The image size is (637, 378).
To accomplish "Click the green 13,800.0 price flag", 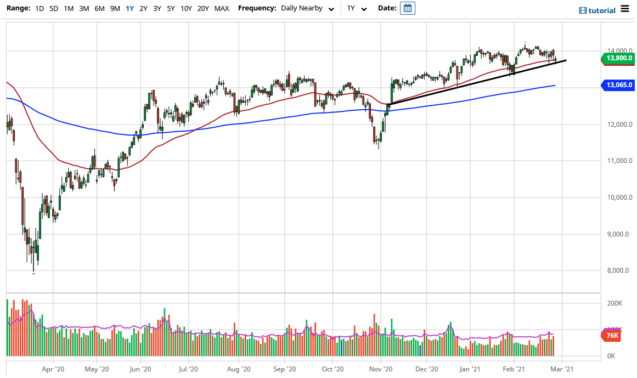I will 619,58.
